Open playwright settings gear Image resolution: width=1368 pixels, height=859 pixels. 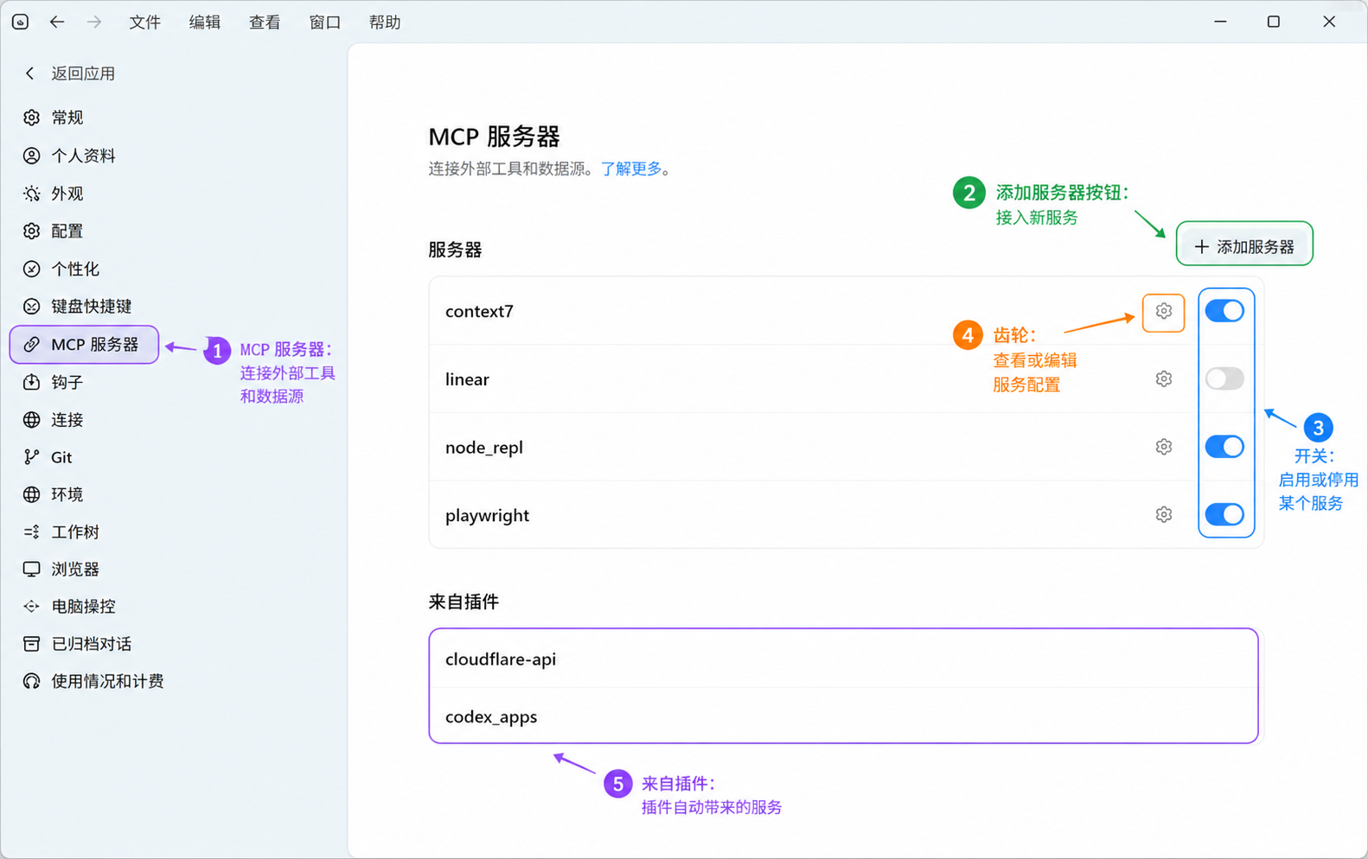pyautogui.click(x=1163, y=515)
